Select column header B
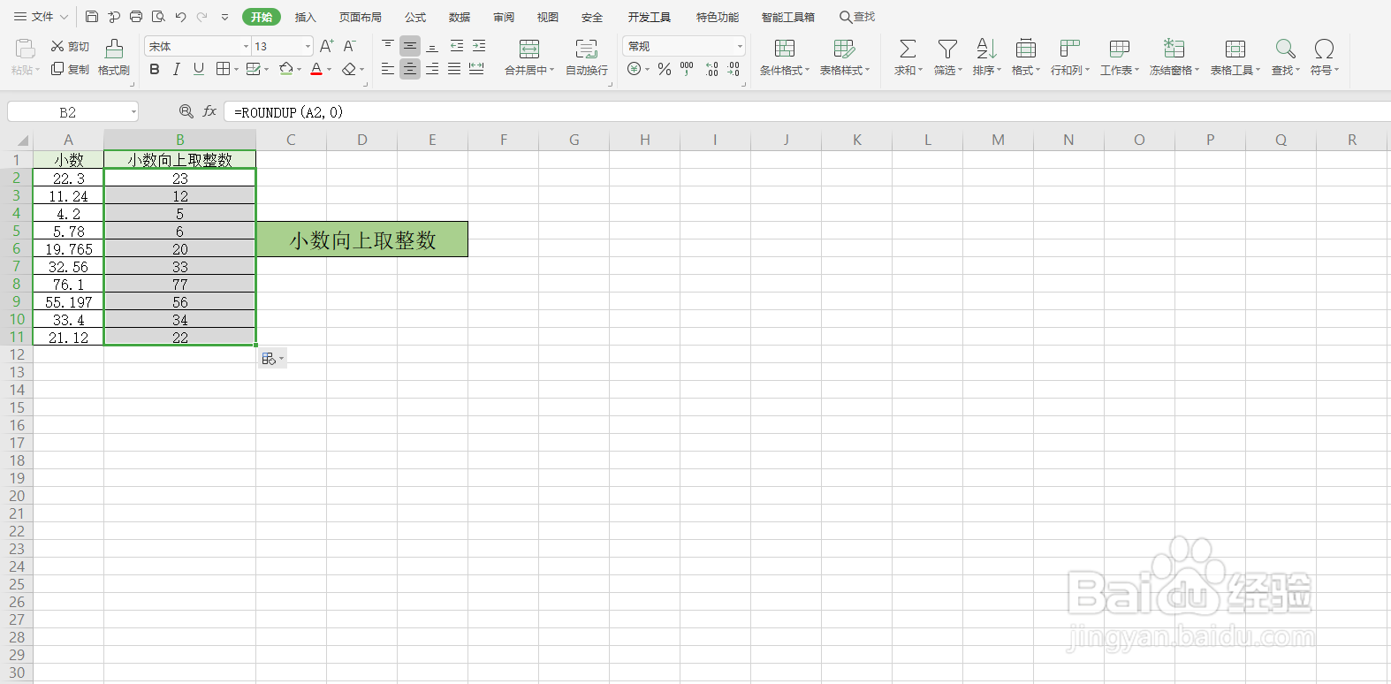 click(180, 140)
